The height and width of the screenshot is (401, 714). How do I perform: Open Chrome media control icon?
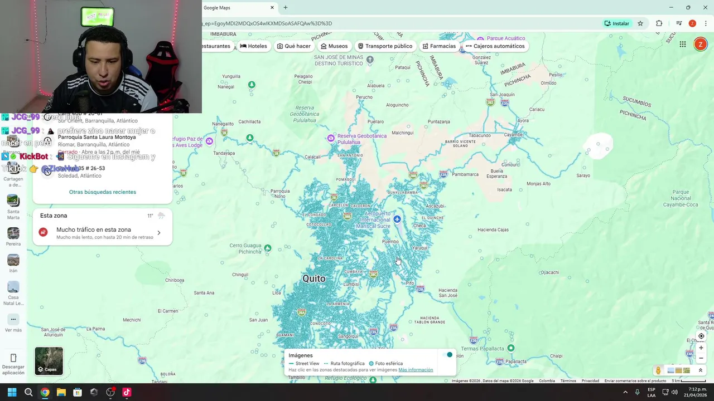(x=679, y=23)
